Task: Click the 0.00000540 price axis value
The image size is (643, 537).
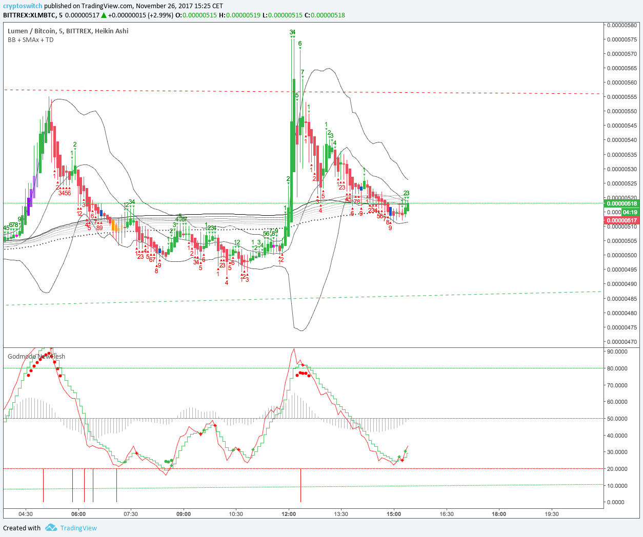Action: (622, 140)
